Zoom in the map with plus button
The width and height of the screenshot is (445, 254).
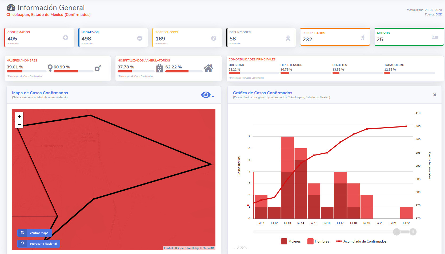coord(19,116)
